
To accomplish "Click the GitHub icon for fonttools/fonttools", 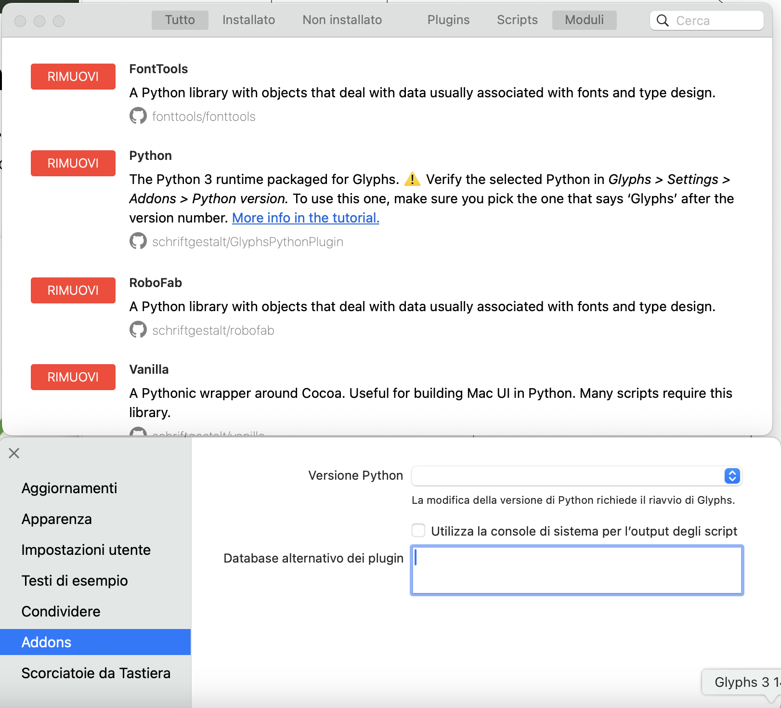I will pyautogui.click(x=138, y=116).
